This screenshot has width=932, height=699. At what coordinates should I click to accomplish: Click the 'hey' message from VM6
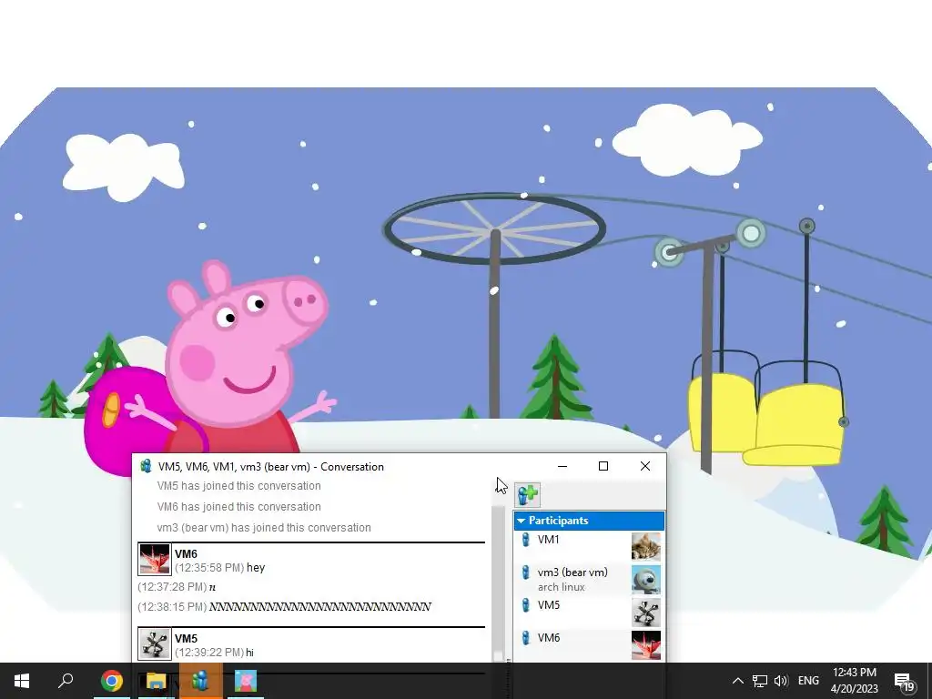point(256,568)
